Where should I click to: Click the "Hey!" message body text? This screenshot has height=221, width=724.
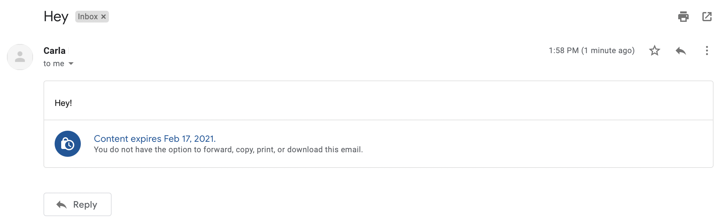coord(63,103)
